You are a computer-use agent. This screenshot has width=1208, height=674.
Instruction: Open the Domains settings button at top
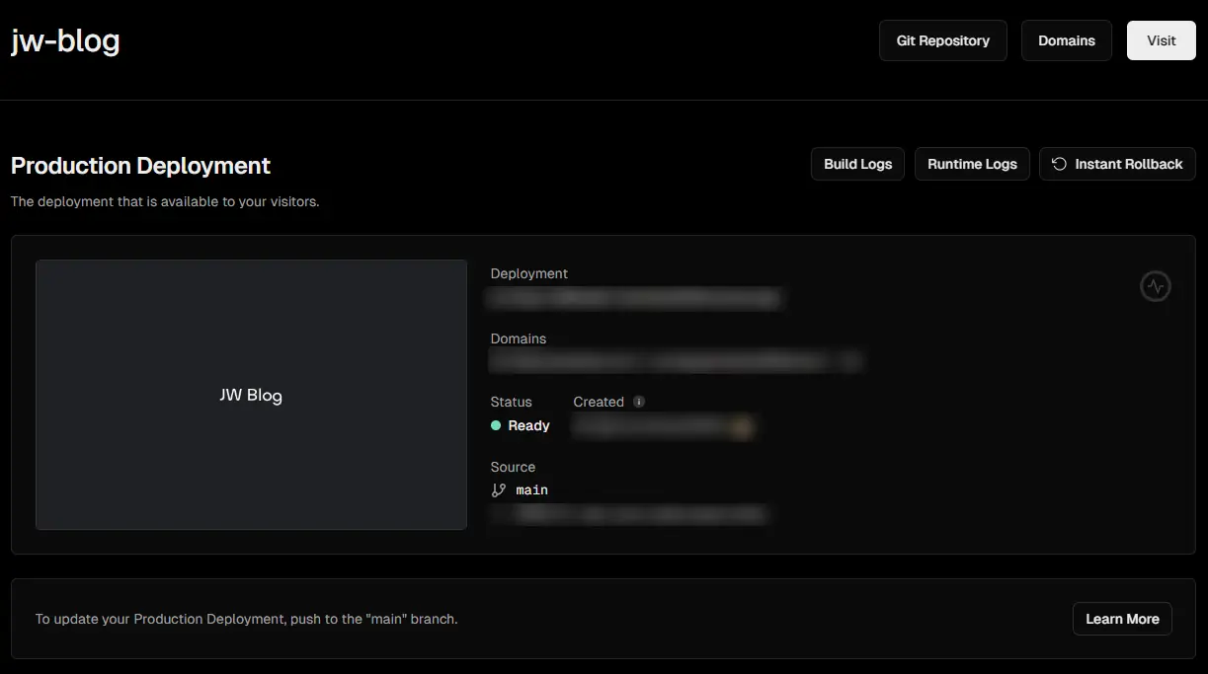(x=1066, y=40)
